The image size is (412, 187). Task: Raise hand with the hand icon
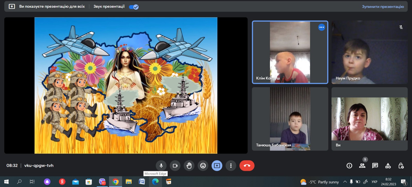click(x=189, y=166)
